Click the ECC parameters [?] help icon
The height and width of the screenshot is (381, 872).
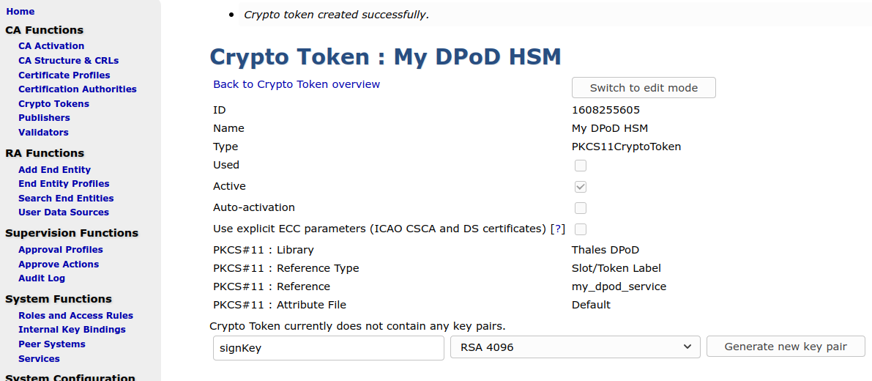(558, 229)
